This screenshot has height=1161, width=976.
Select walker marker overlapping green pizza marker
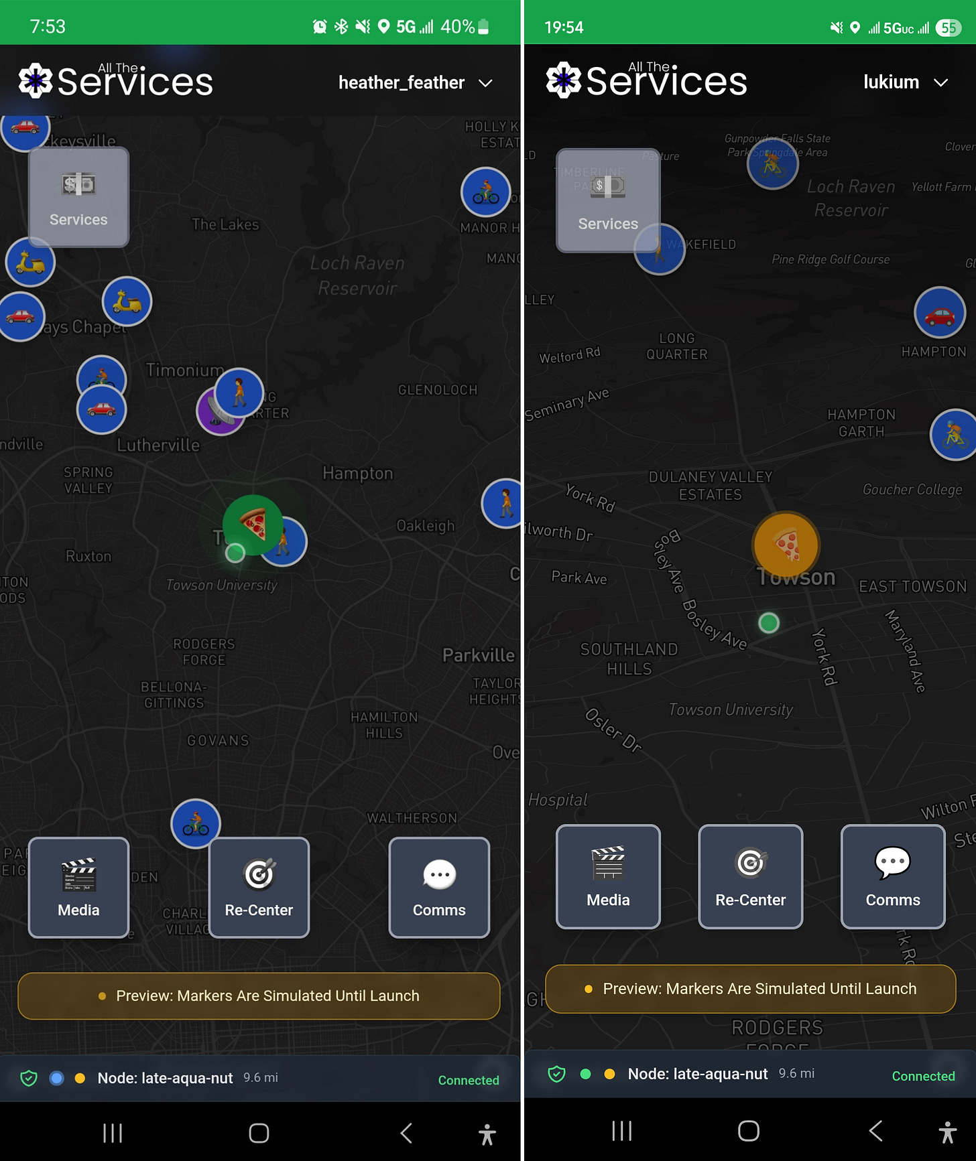[x=290, y=543]
